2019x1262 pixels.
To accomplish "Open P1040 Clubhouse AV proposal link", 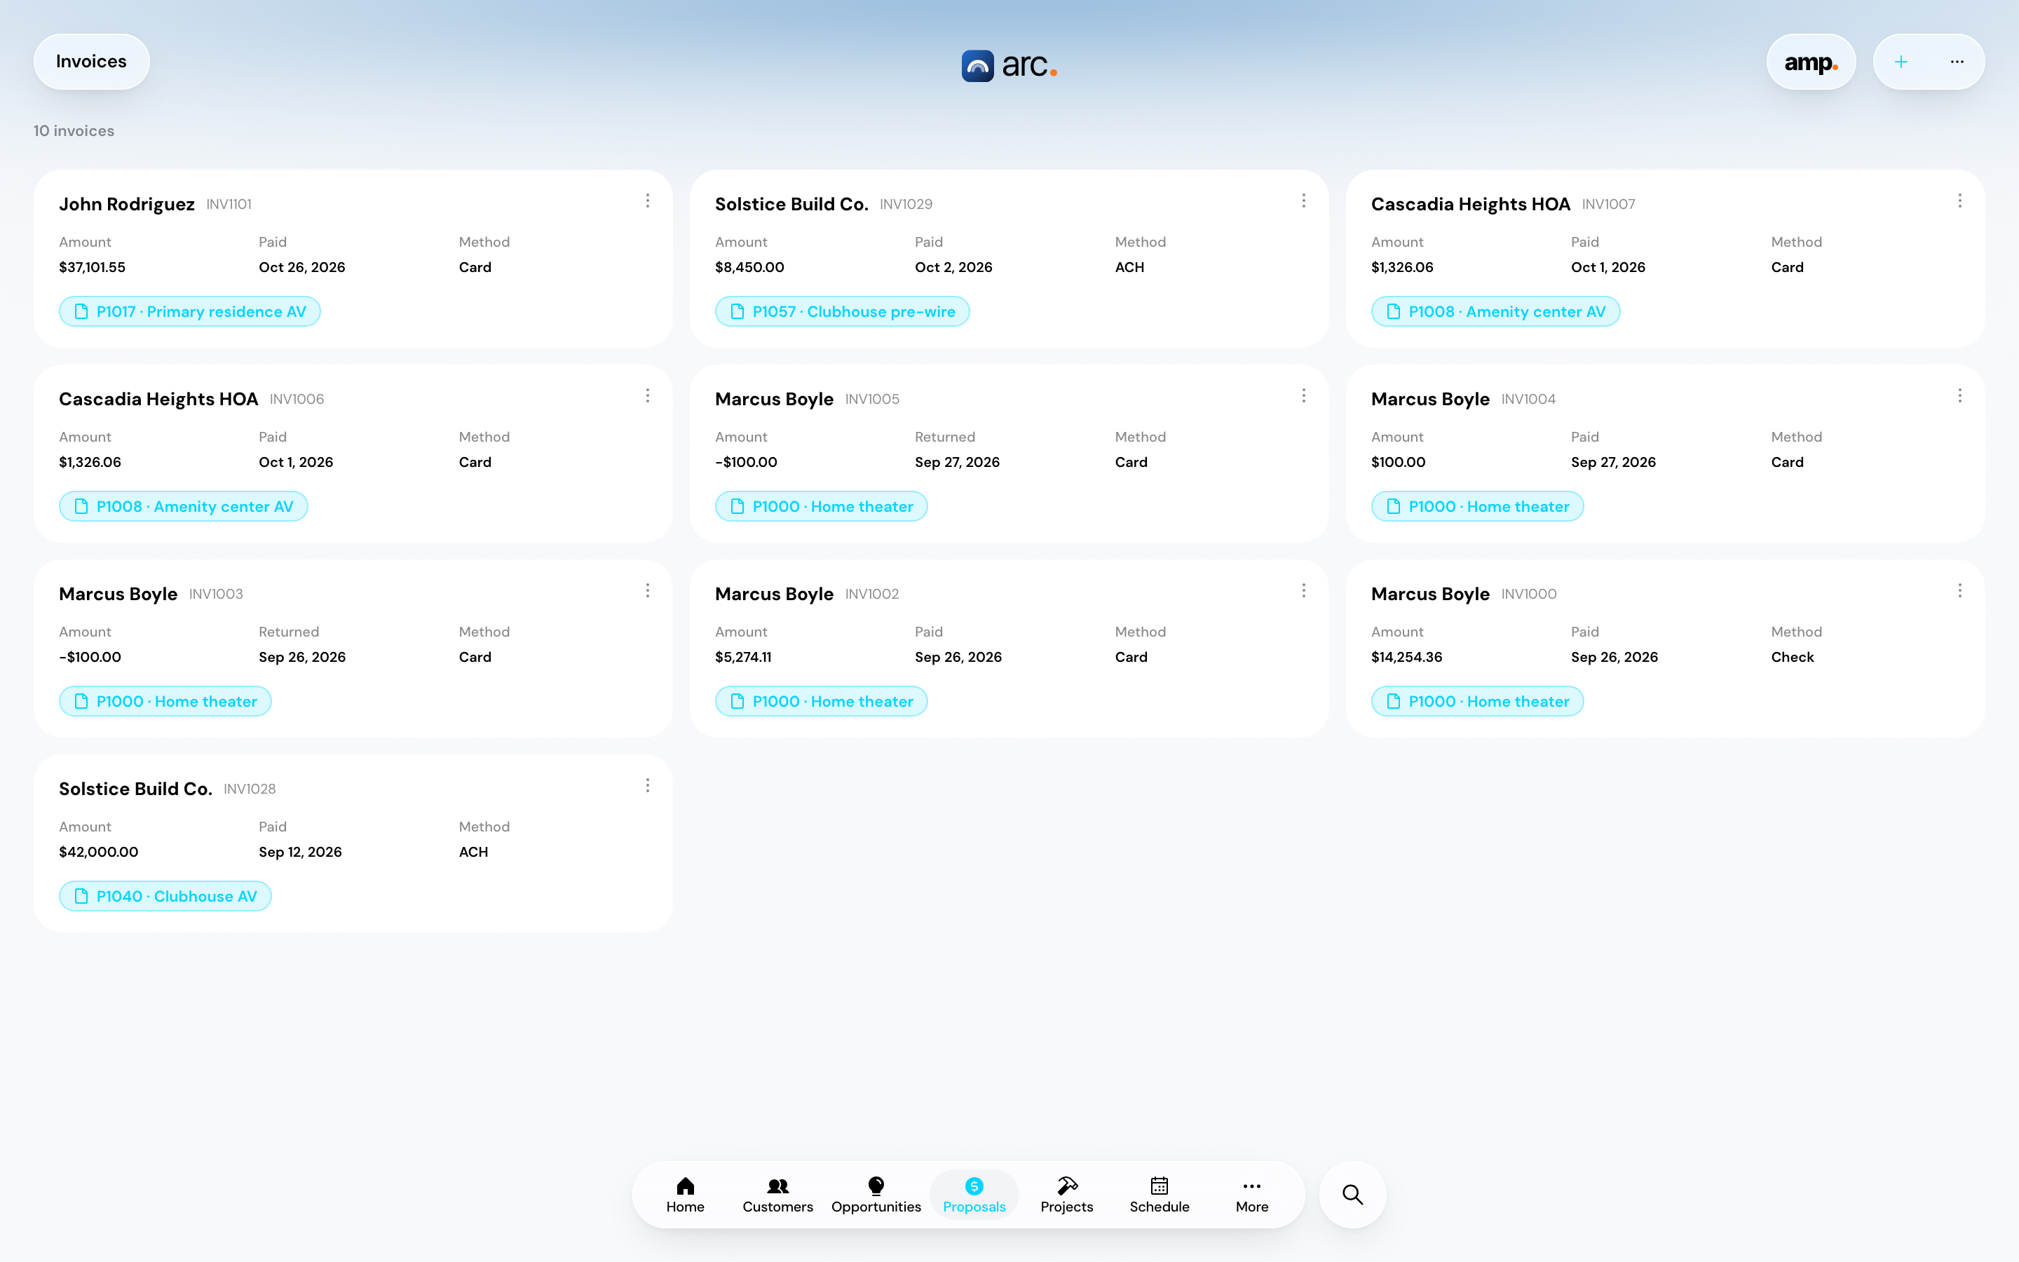I will click(165, 897).
